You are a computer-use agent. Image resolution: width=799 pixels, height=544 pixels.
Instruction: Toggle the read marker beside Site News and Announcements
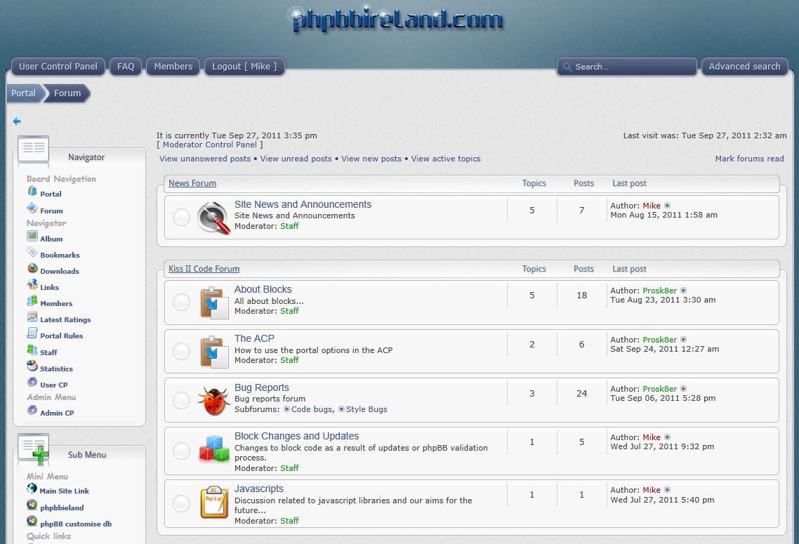181,216
